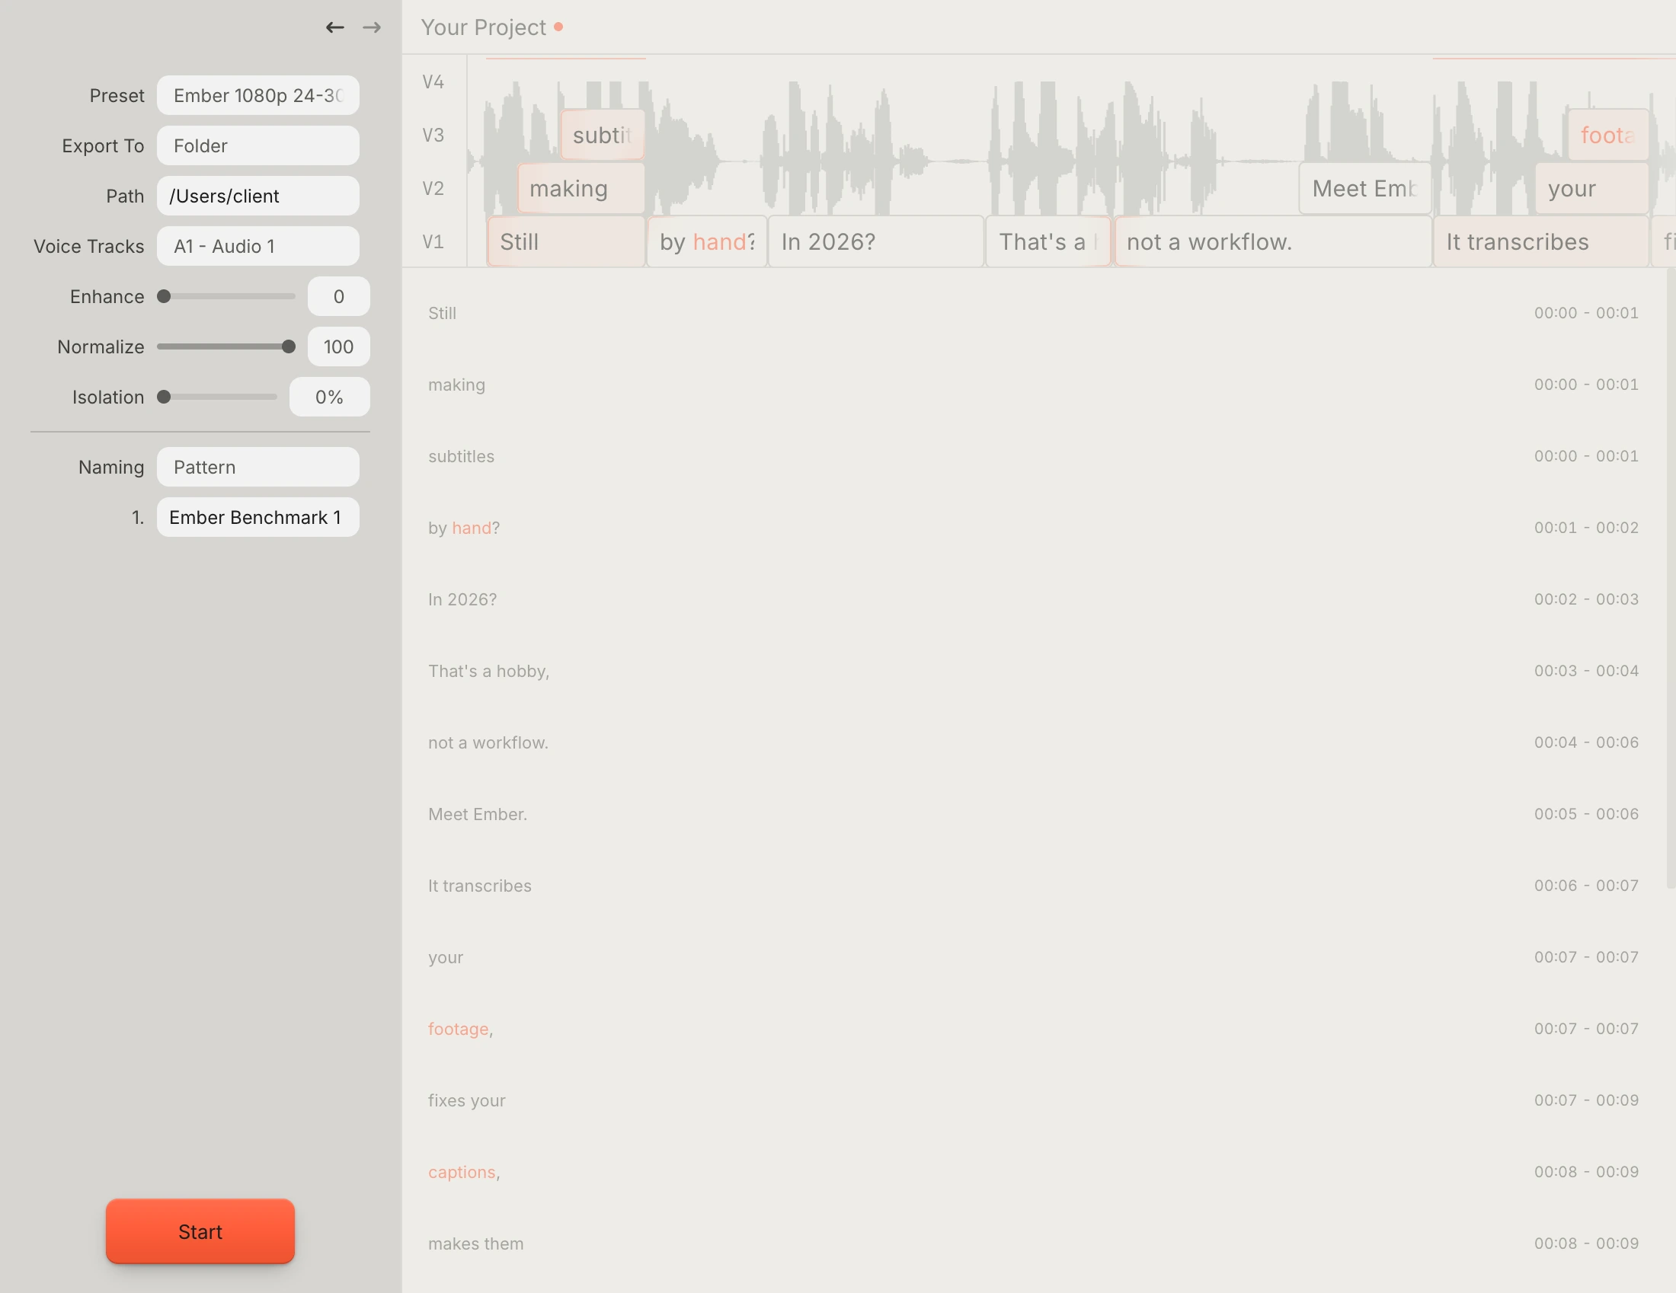1676x1293 pixels.
Task: Select the 'Meet Emb' clip on V2
Action: click(x=1365, y=189)
